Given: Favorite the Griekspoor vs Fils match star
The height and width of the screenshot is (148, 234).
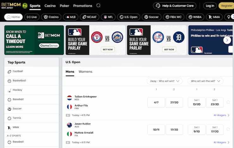Looking at the screenshot, I should [x=228, y=102].
